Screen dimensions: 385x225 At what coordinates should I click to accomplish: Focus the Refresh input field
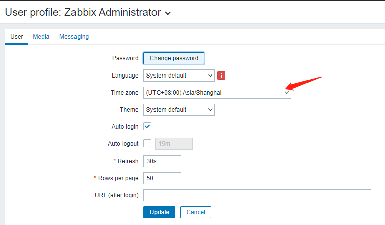point(162,161)
